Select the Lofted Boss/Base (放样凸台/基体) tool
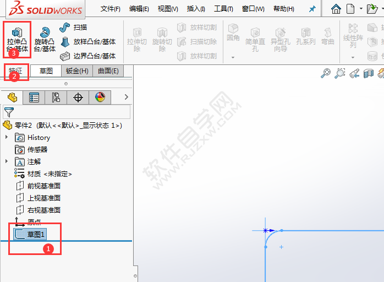The height and width of the screenshot is (282, 384). point(87,42)
